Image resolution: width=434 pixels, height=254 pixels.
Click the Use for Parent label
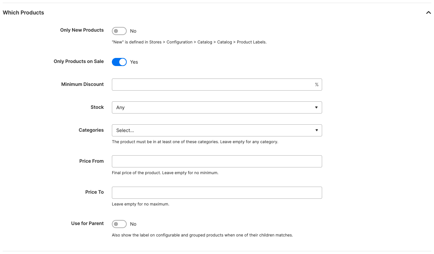click(88, 223)
